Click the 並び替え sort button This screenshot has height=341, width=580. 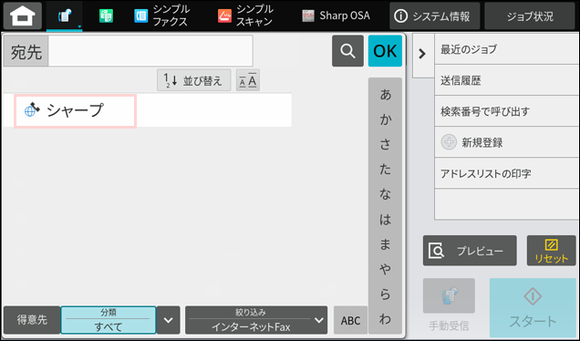tap(194, 80)
